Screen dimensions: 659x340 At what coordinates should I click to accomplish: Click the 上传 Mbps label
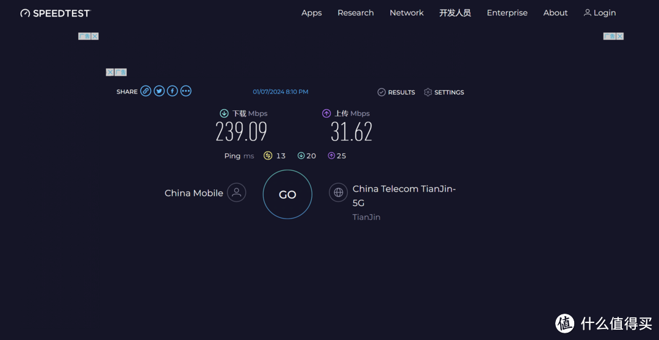352,114
